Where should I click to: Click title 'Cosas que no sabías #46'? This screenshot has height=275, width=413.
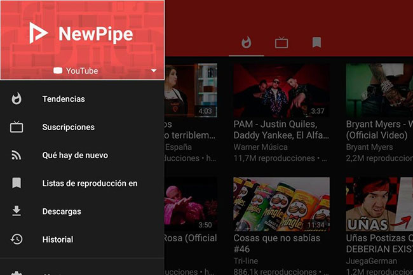277,243
